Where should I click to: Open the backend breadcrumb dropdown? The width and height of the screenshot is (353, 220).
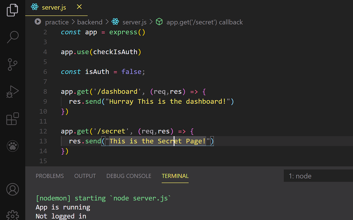90,22
